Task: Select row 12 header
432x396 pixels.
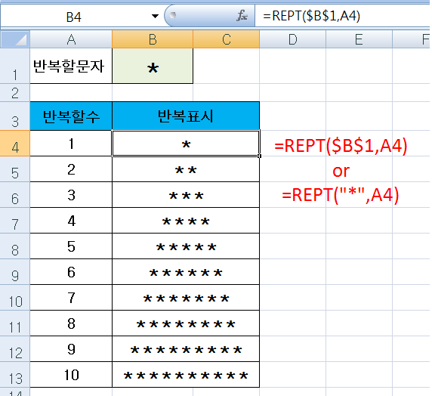Action: [x=15, y=348]
